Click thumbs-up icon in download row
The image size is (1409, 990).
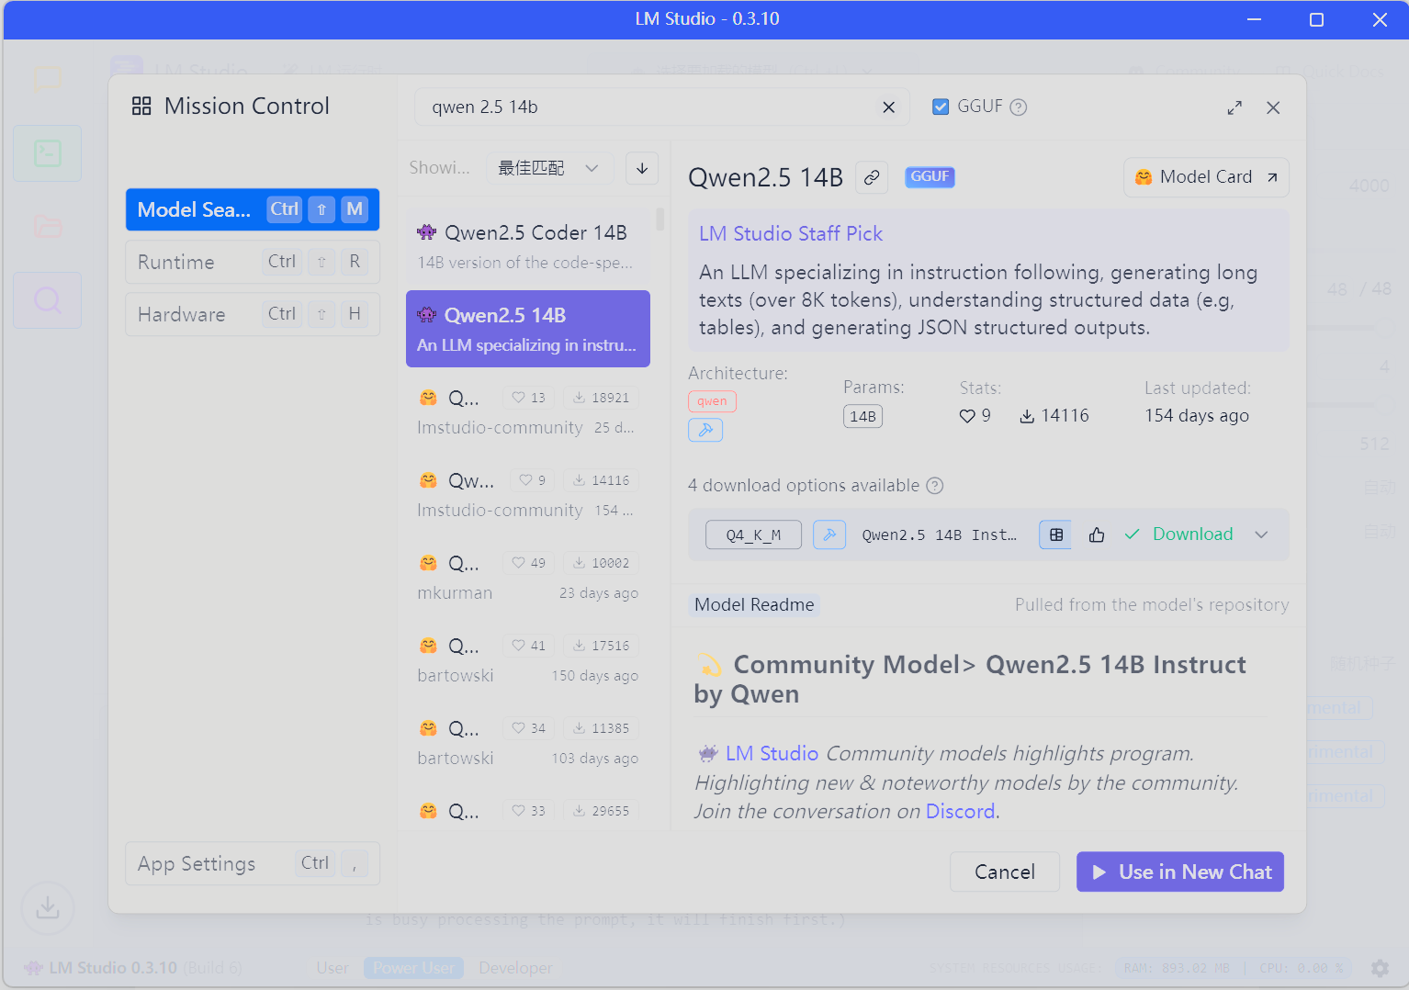[x=1097, y=534]
